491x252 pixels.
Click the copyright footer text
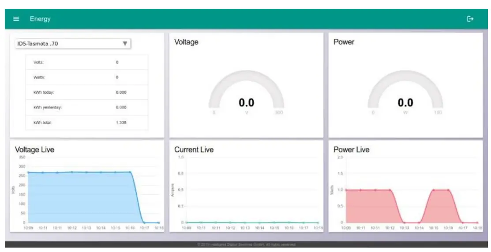[x=247, y=245]
